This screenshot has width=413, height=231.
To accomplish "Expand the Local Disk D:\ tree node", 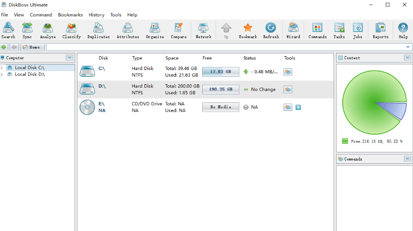I will click(2, 75).
